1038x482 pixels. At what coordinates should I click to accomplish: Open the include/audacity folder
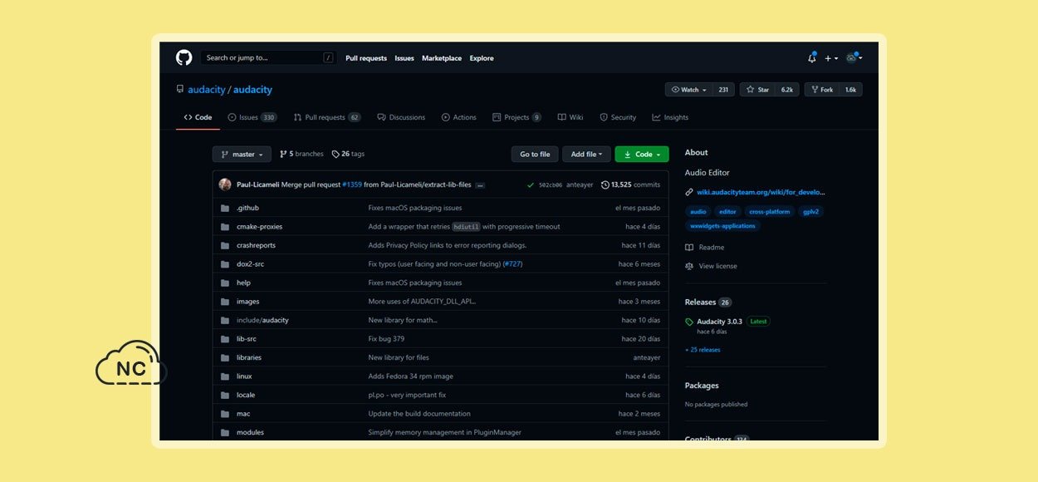262,320
